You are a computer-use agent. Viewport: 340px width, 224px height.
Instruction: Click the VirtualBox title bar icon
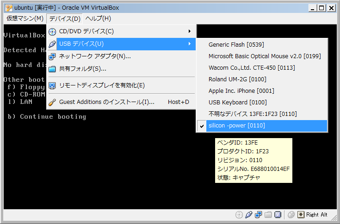[9, 8]
